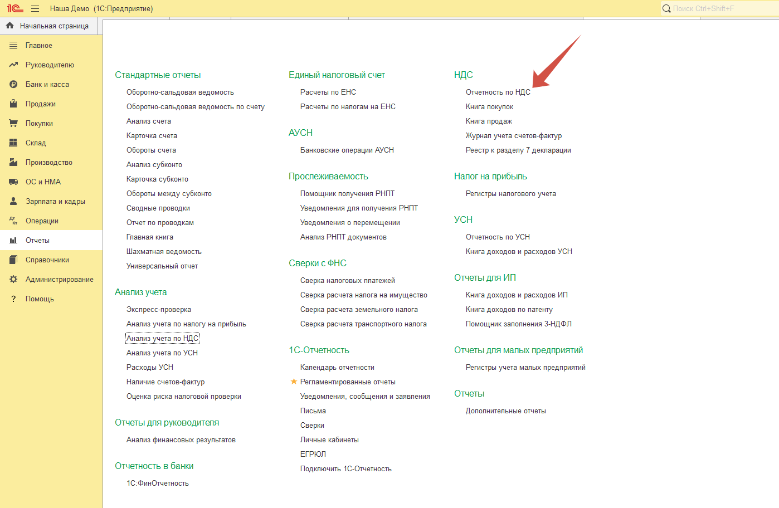The width and height of the screenshot is (779, 508).
Task: Click the star next to Регламентированные отчеты
Action: point(294,382)
